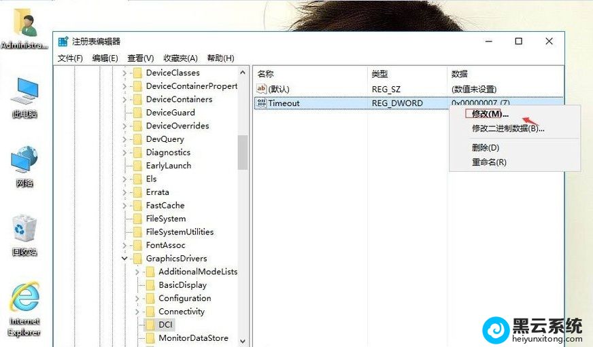Expand the Configuration tree node
Viewport: 593px width, 347px height.
[137, 299]
